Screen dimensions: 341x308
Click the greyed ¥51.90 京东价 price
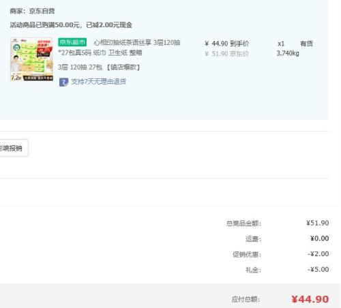tap(226, 54)
